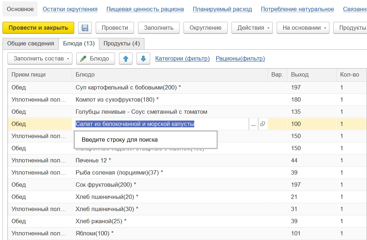Switch to the Общие сведения tab

(30, 44)
